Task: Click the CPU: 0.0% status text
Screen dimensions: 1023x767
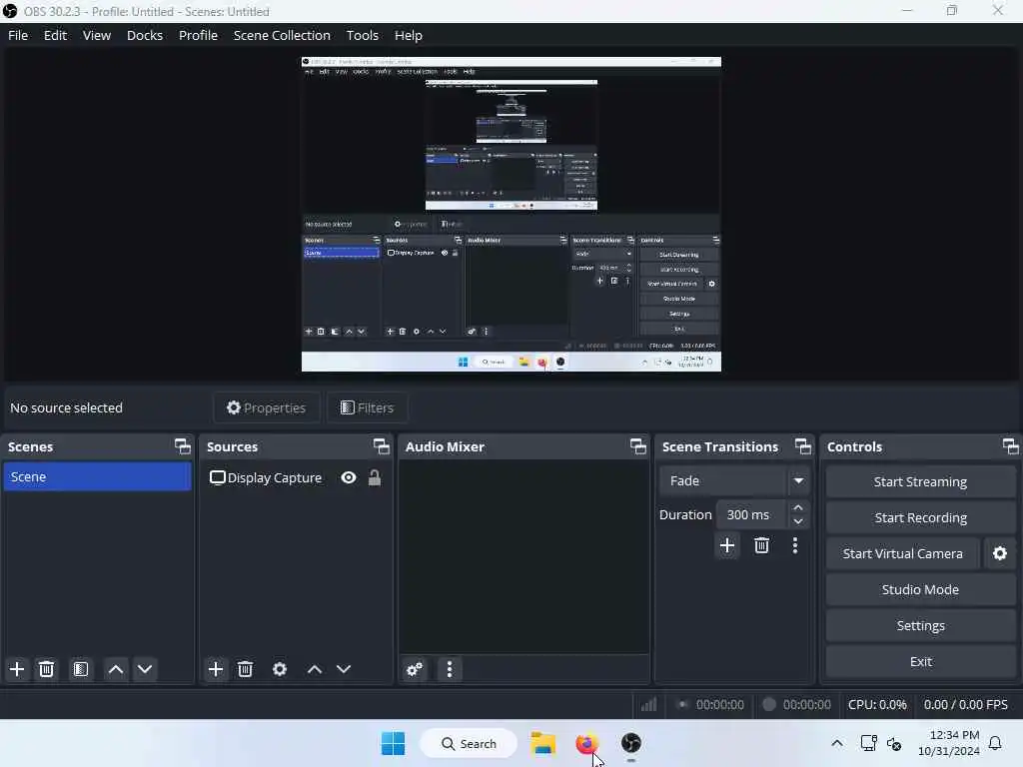Action: (877, 704)
